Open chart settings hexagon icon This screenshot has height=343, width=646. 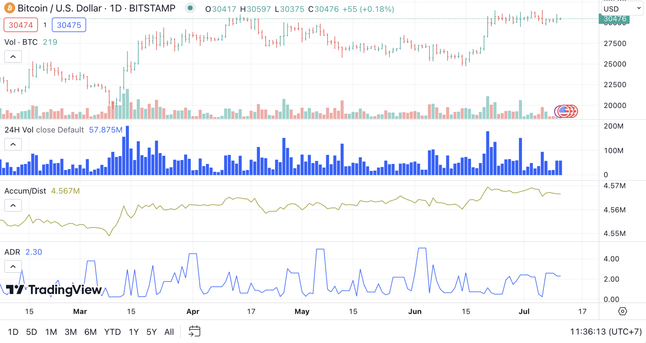pyautogui.click(x=622, y=311)
